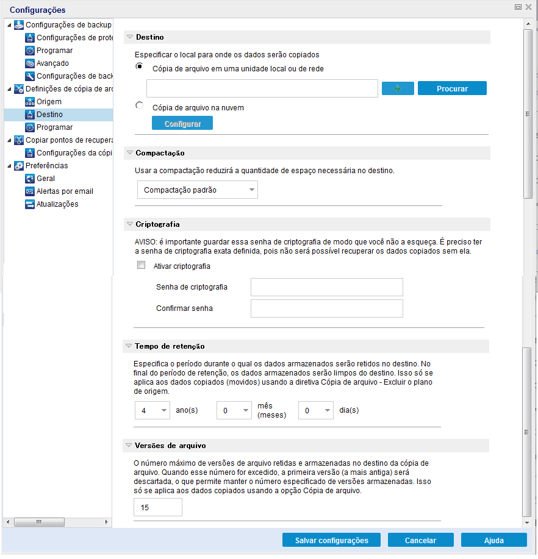Click the main panel scroll down arrow
The height and width of the screenshot is (559, 538).
coord(527,523)
